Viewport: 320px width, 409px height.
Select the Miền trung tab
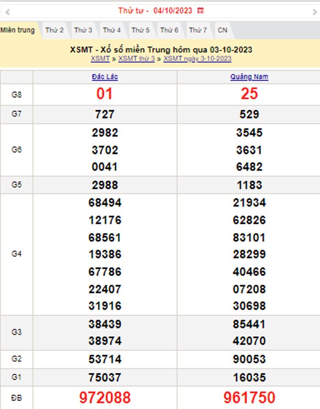coord(17,30)
